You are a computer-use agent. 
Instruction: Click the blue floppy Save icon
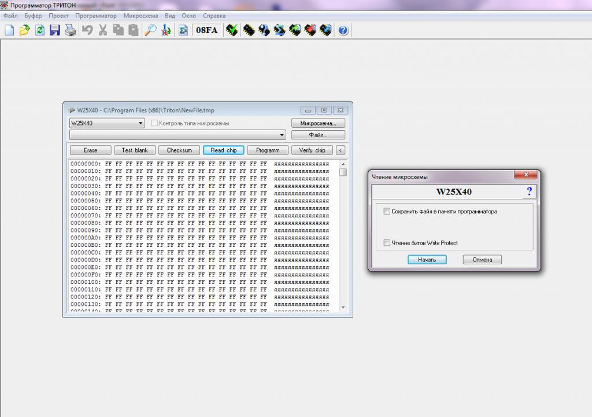click(x=55, y=30)
